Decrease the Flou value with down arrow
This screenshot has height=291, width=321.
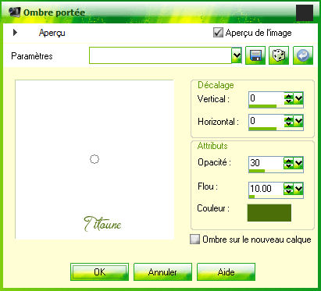[x=288, y=191]
